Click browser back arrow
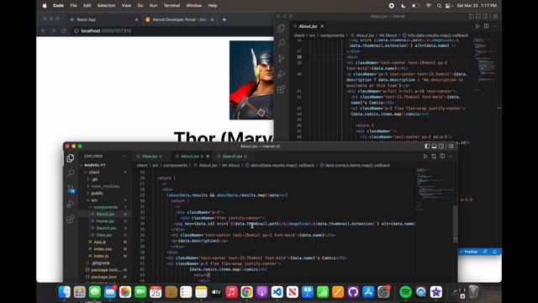This screenshot has width=538, height=303. tap(43, 30)
